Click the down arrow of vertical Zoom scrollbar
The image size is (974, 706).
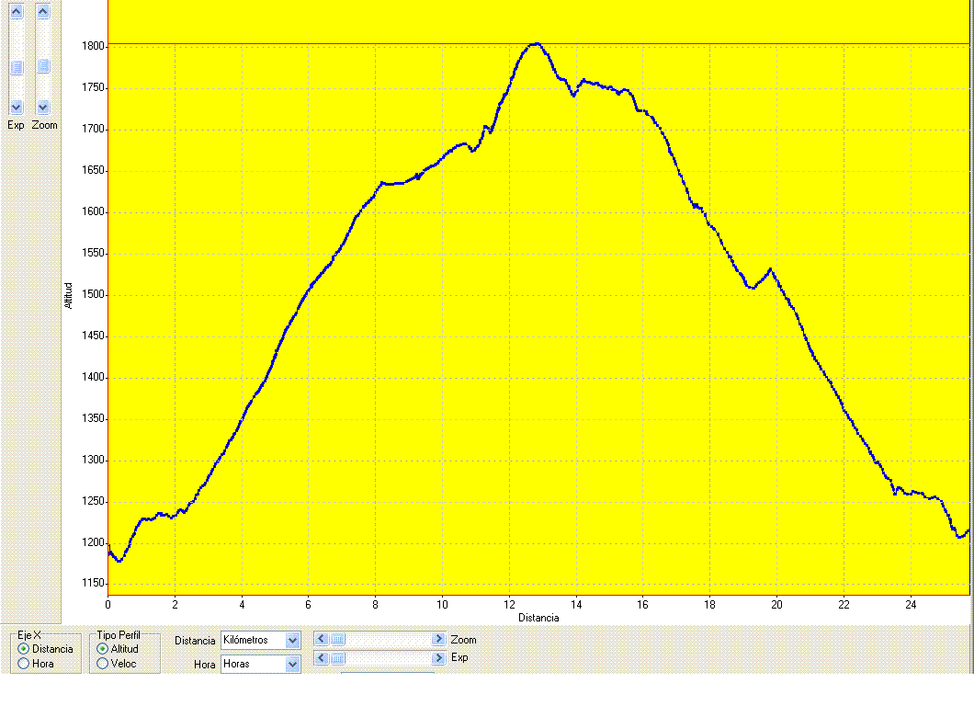(x=43, y=107)
